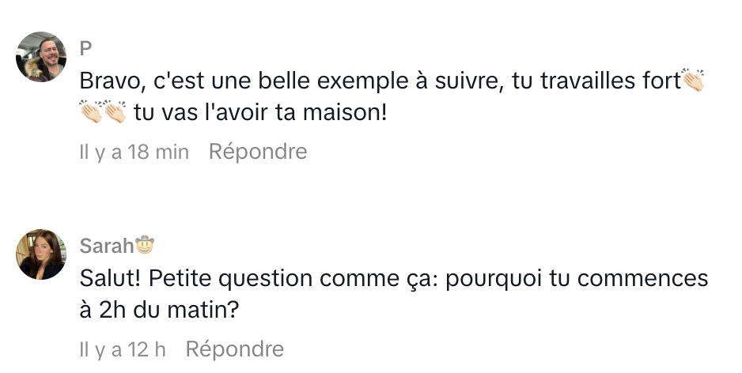Click the text 'tu vas l'avoir ta maison!'

click(260, 113)
